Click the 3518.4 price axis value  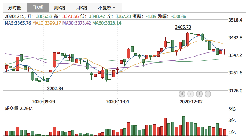point(235,20)
